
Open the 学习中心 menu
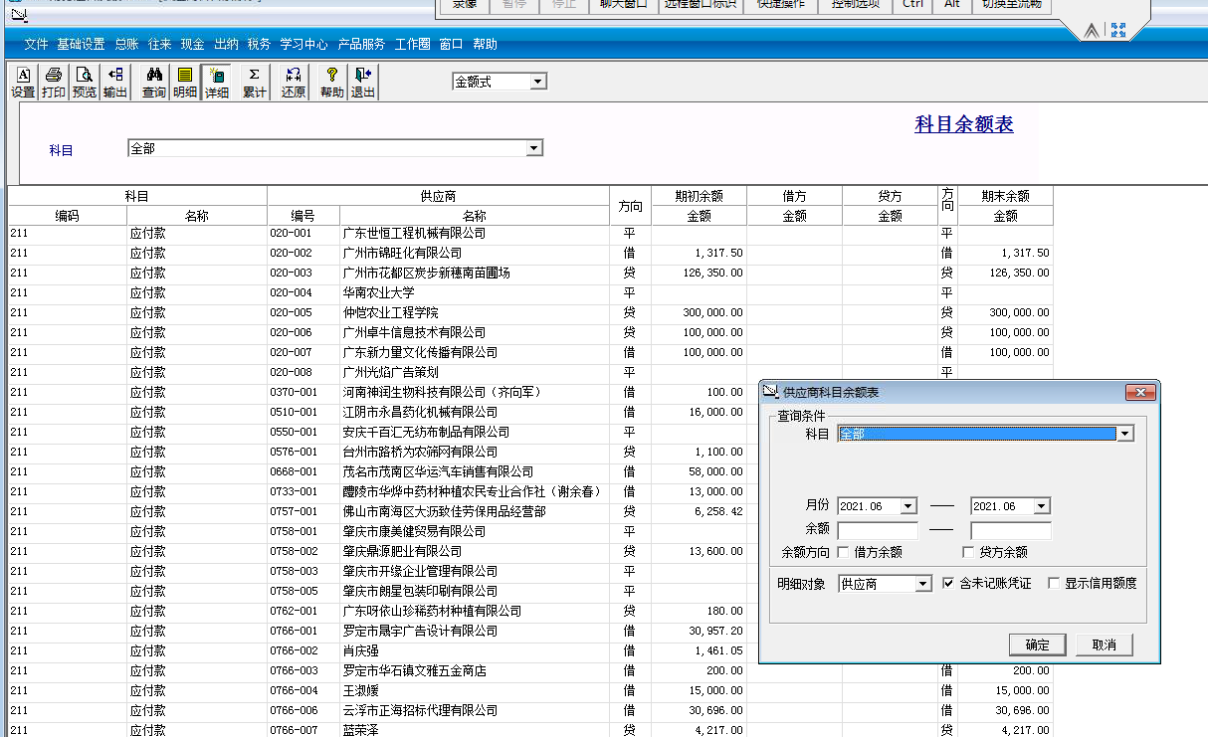tap(304, 44)
